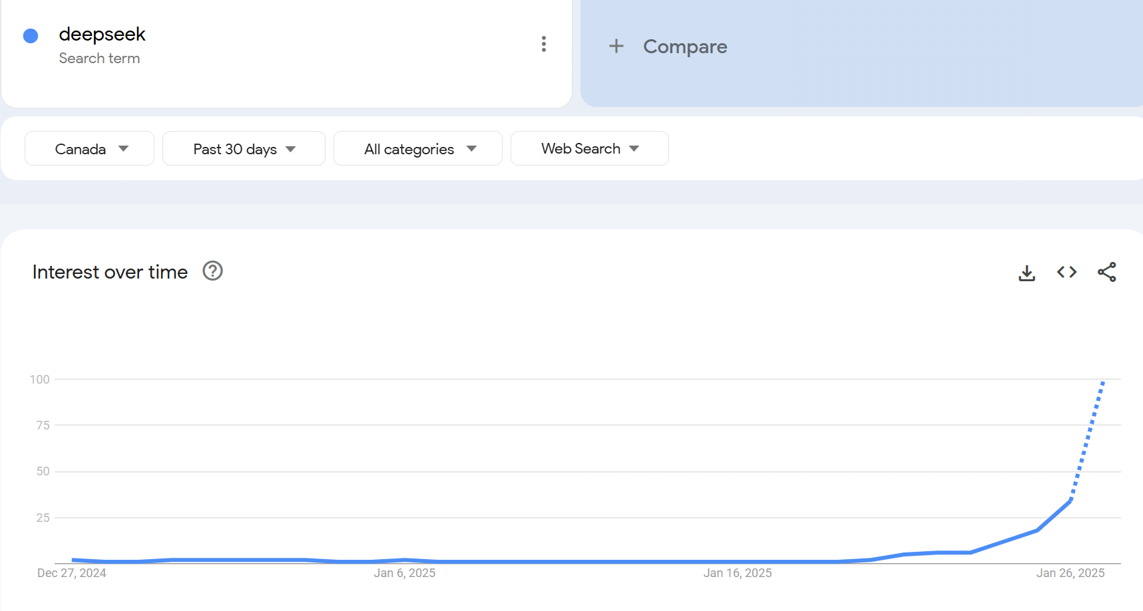Click the Interest over time heading

[x=110, y=272]
